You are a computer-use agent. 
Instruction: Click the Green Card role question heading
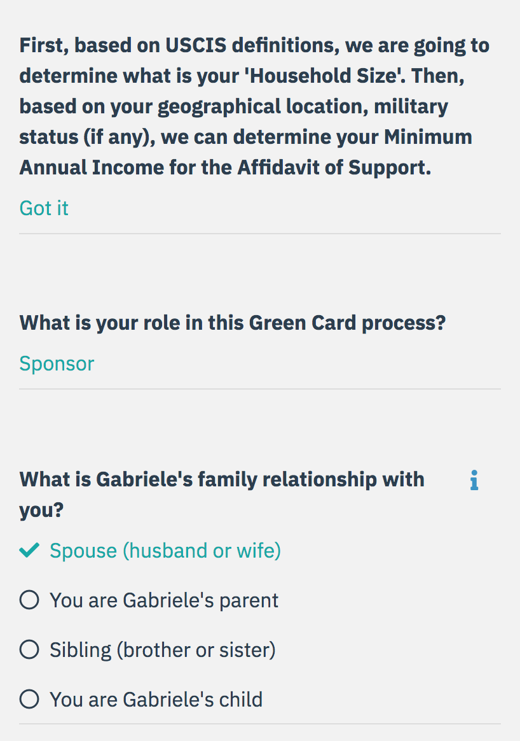click(233, 323)
